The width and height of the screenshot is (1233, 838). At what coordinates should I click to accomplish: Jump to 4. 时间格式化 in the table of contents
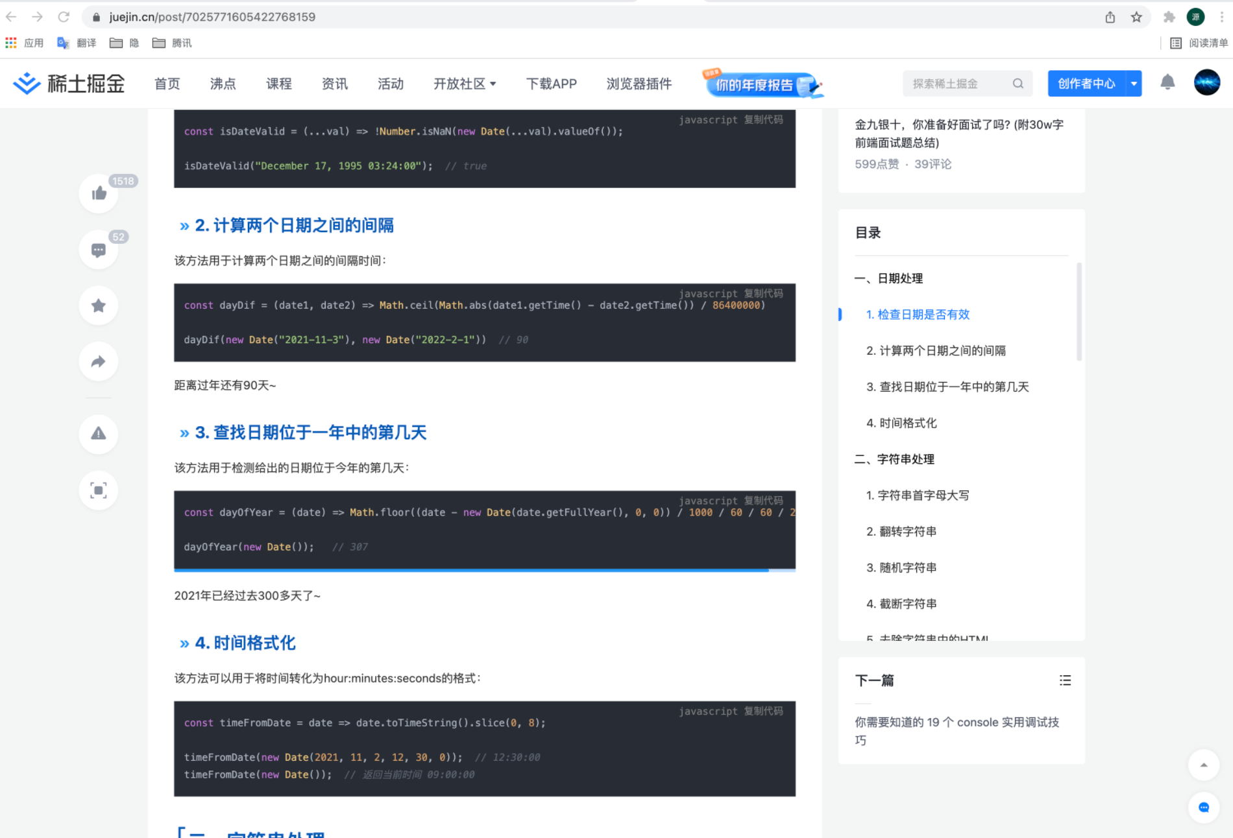902,423
